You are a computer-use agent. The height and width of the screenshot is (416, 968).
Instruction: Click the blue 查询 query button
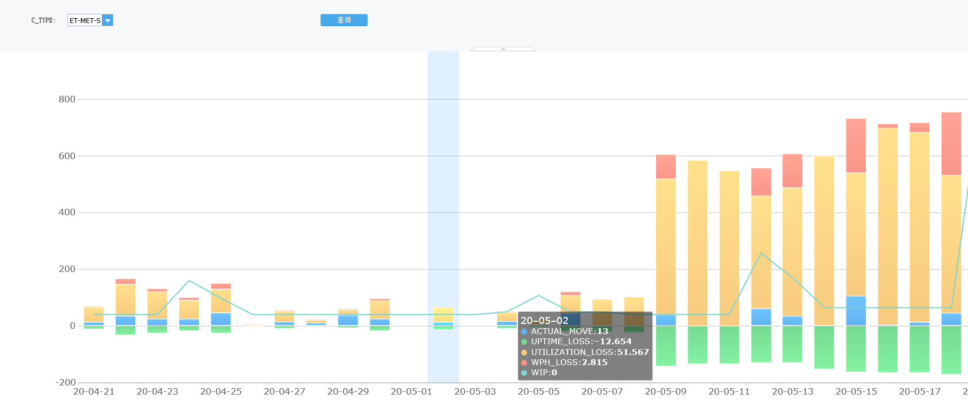click(344, 20)
